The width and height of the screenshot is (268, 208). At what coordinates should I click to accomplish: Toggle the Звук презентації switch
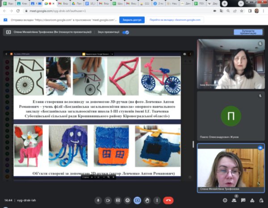point(126,32)
